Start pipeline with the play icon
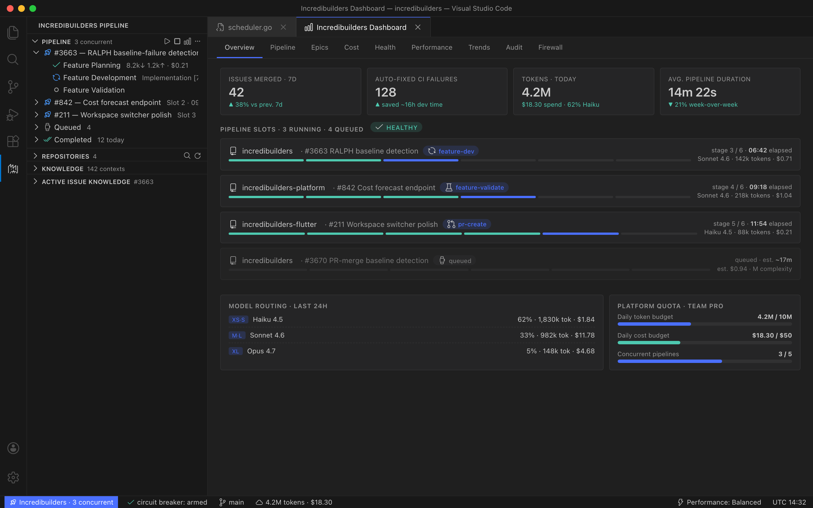The image size is (813, 508). click(x=167, y=41)
